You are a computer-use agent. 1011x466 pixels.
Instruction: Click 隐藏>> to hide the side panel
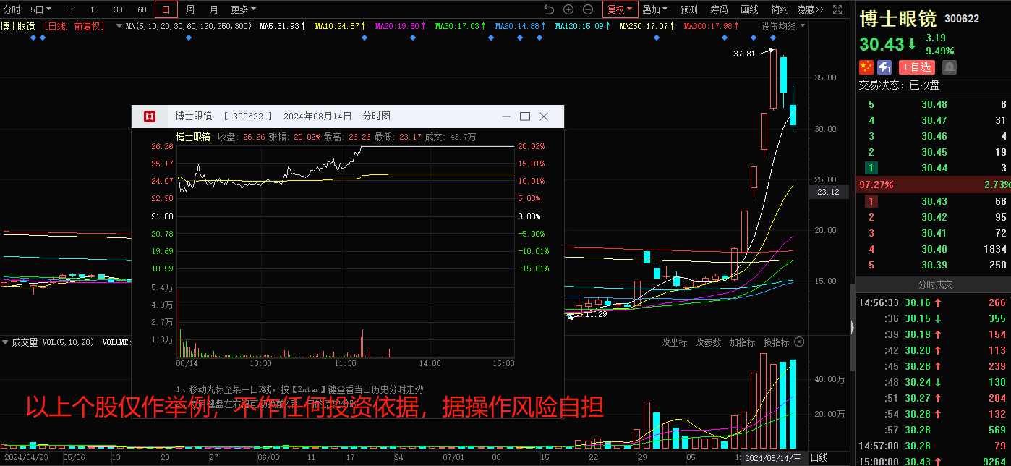tap(810, 9)
